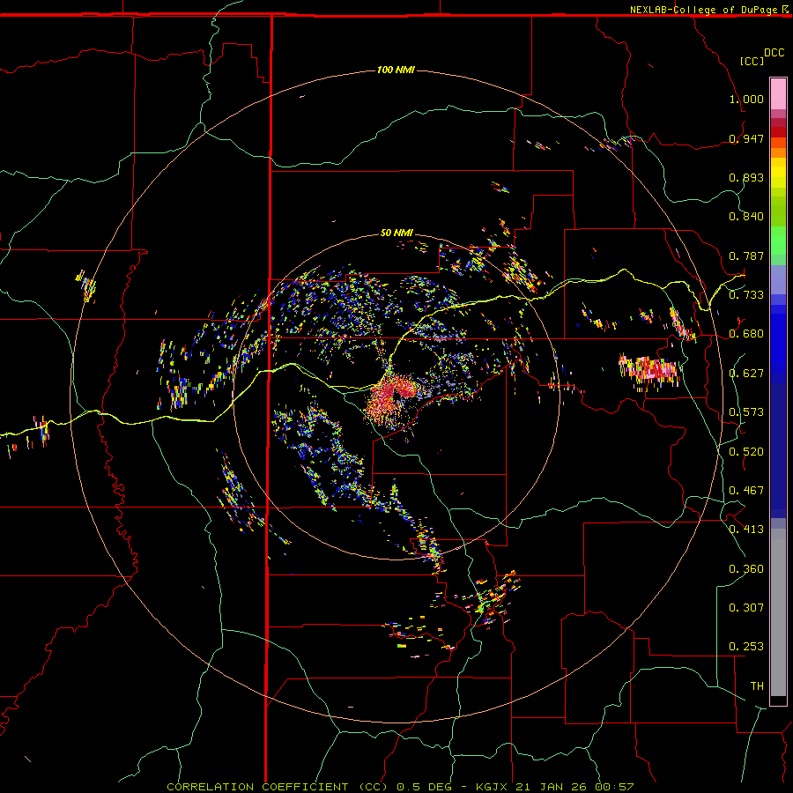Screen dimensions: 793x793
Task: Pick the lavender color bar segment
Action: (778, 279)
